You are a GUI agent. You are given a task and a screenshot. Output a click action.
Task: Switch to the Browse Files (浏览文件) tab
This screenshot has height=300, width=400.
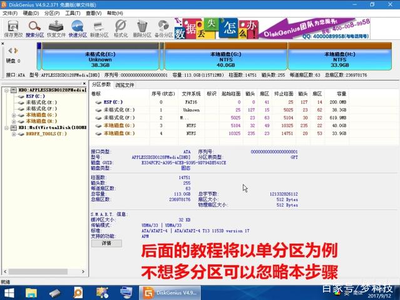click(x=125, y=85)
